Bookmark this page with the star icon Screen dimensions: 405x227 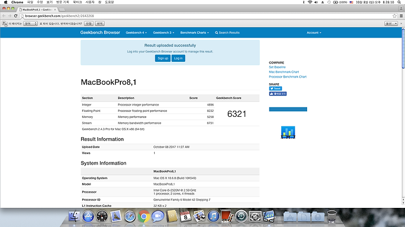pyautogui.click(x=394, y=16)
